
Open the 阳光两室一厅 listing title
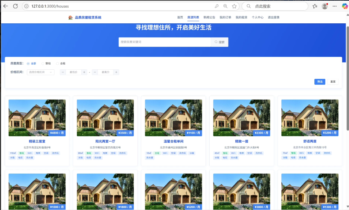coord(105,141)
